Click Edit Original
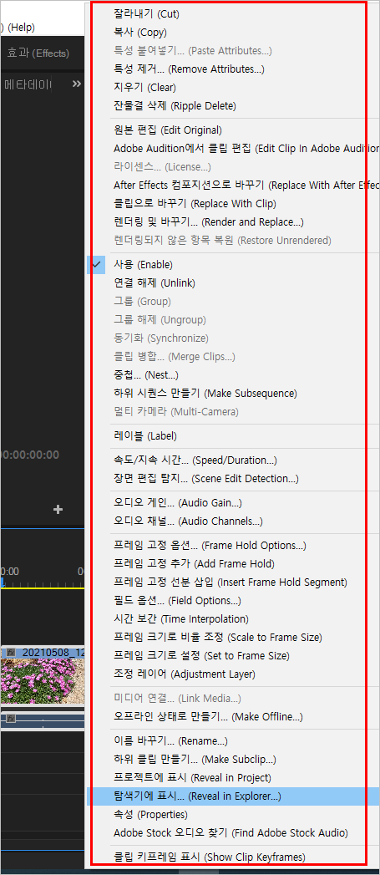380x875 pixels. pyautogui.click(x=233, y=130)
